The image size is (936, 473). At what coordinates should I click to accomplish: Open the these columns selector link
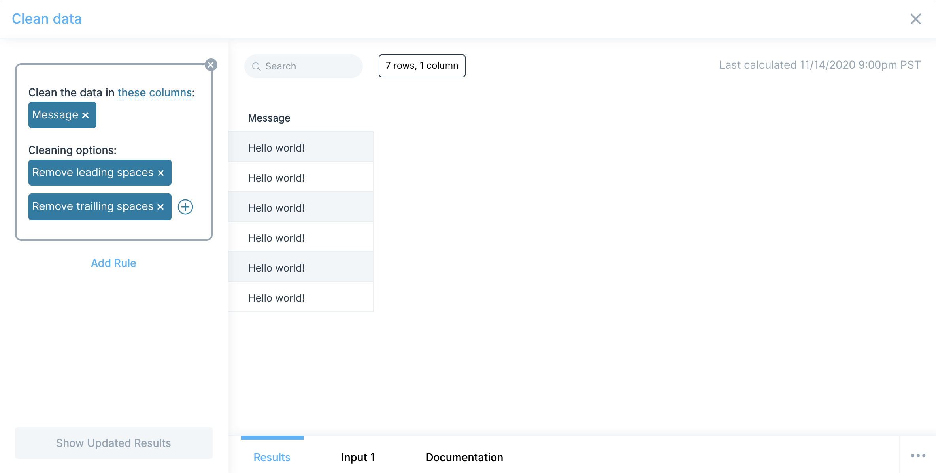point(155,93)
